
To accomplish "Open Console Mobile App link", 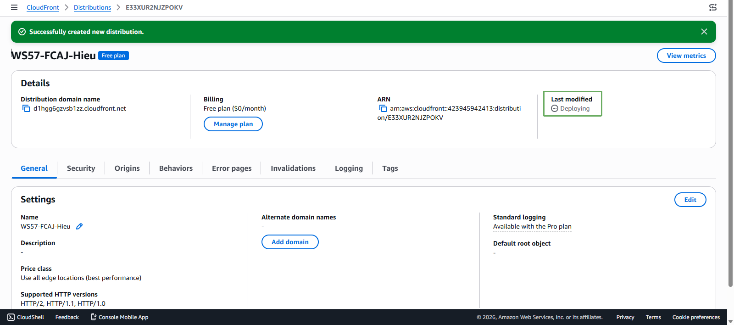I will click(119, 317).
